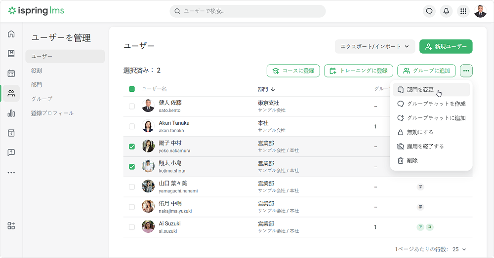Click the ユーザーで検索 search field
494x258 pixels.
click(247, 11)
